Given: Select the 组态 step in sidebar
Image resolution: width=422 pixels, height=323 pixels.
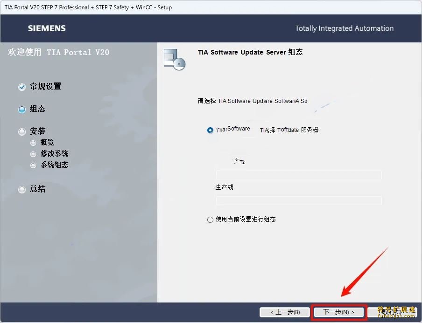Looking at the screenshot, I should point(37,109).
